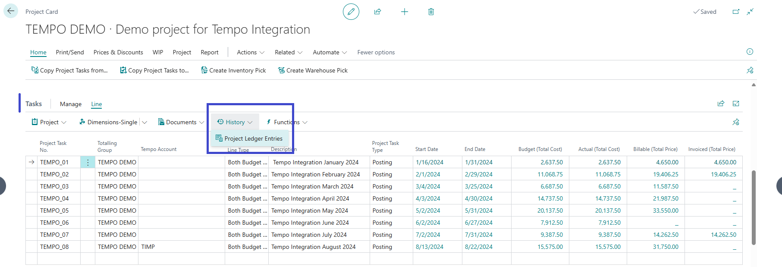
Task: Click the back arrow button
Action: pos(11,11)
